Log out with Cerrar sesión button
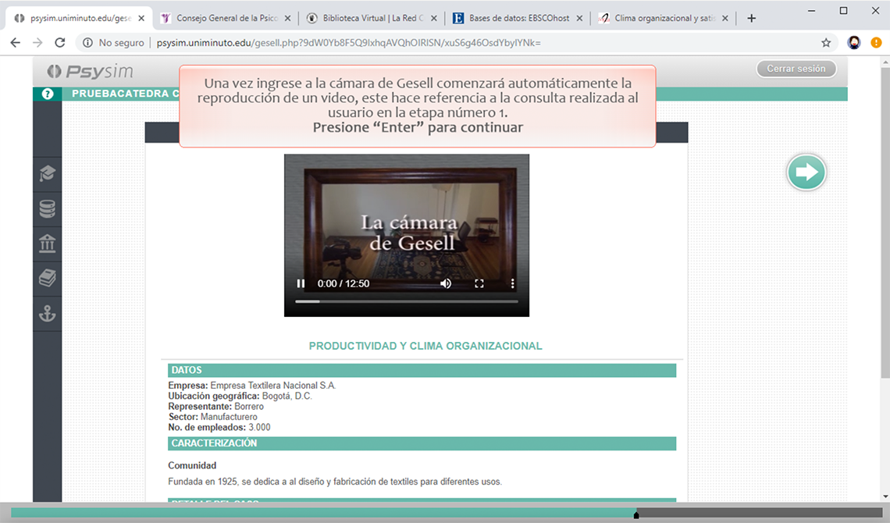The height and width of the screenshot is (523, 890). point(796,69)
